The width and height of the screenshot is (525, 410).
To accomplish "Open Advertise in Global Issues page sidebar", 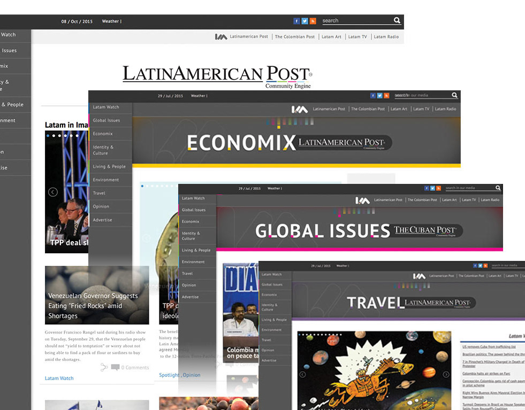I will tap(190, 297).
